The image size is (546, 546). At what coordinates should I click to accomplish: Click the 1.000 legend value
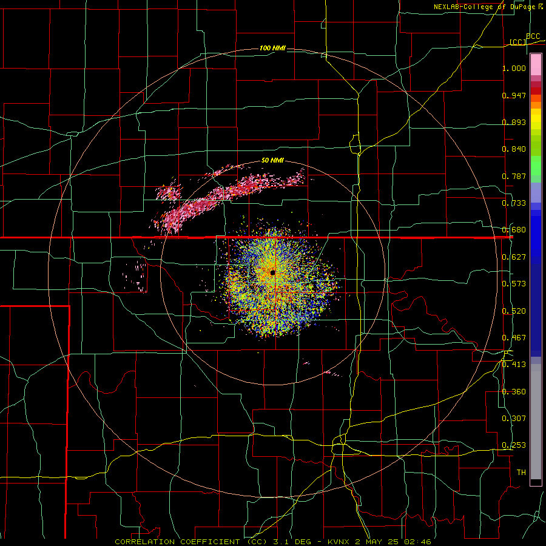coord(514,68)
